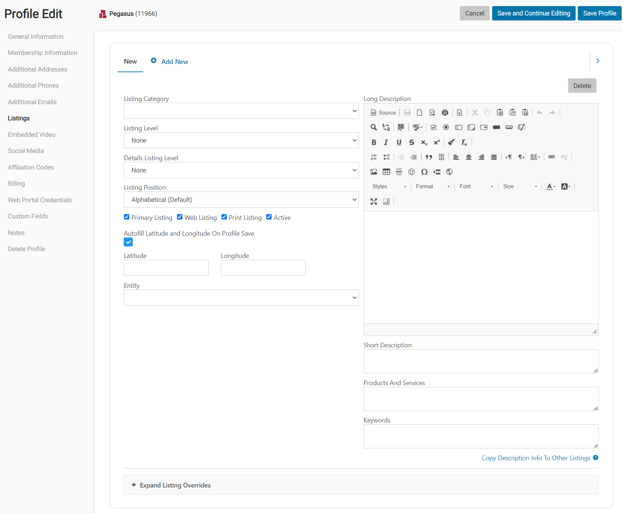This screenshot has height=513, width=623.
Task: Open the Social Media section
Action: coord(26,151)
